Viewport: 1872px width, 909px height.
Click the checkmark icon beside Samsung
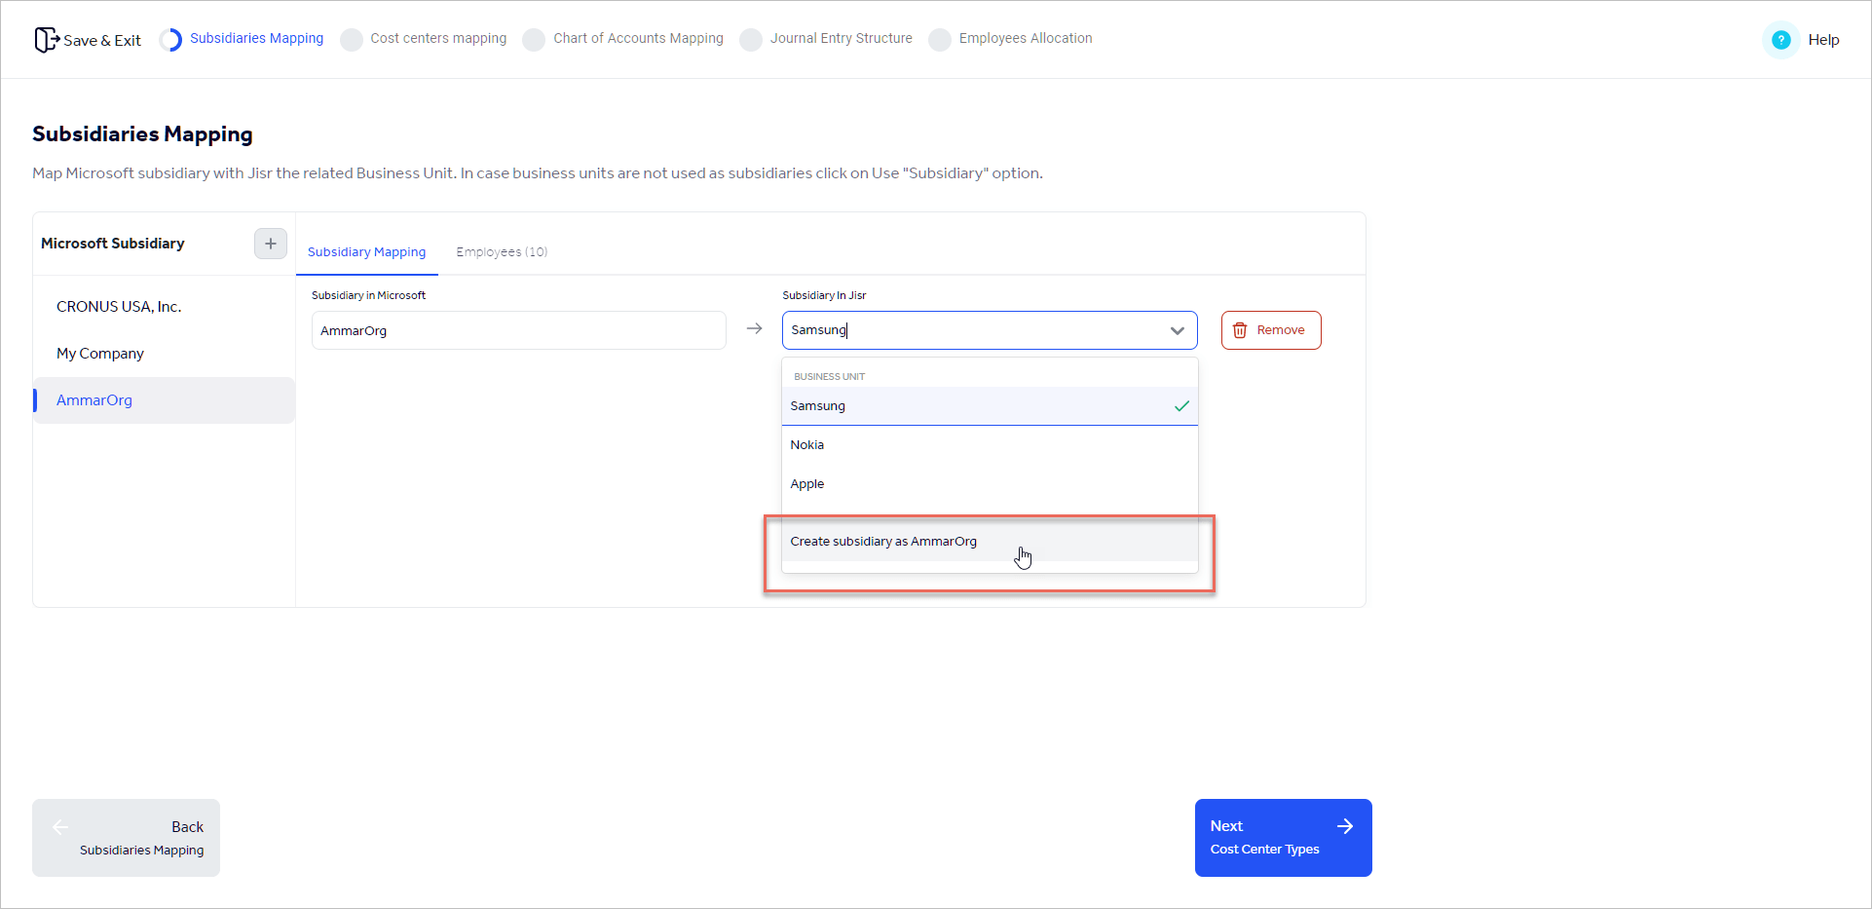(x=1180, y=406)
